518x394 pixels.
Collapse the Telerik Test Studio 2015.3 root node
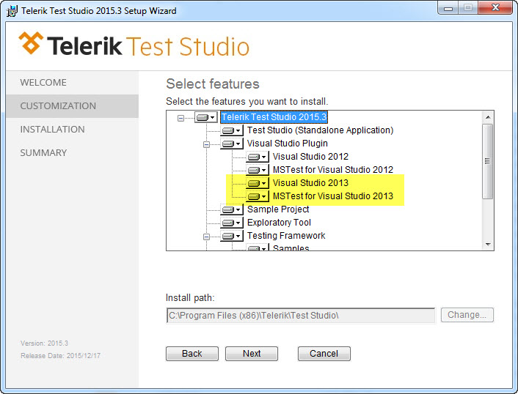[x=180, y=117]
